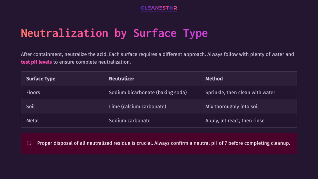
Task: Select "Sodium bicarbonate (baking soda)" cell
Action: 148,93
